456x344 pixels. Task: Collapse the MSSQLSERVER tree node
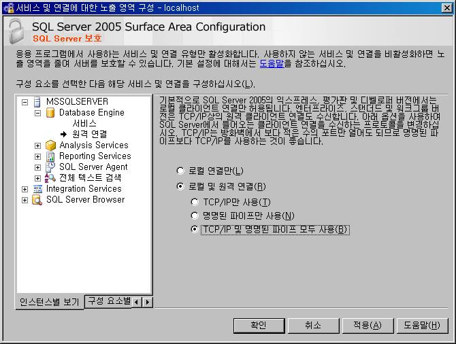(25, 102)
